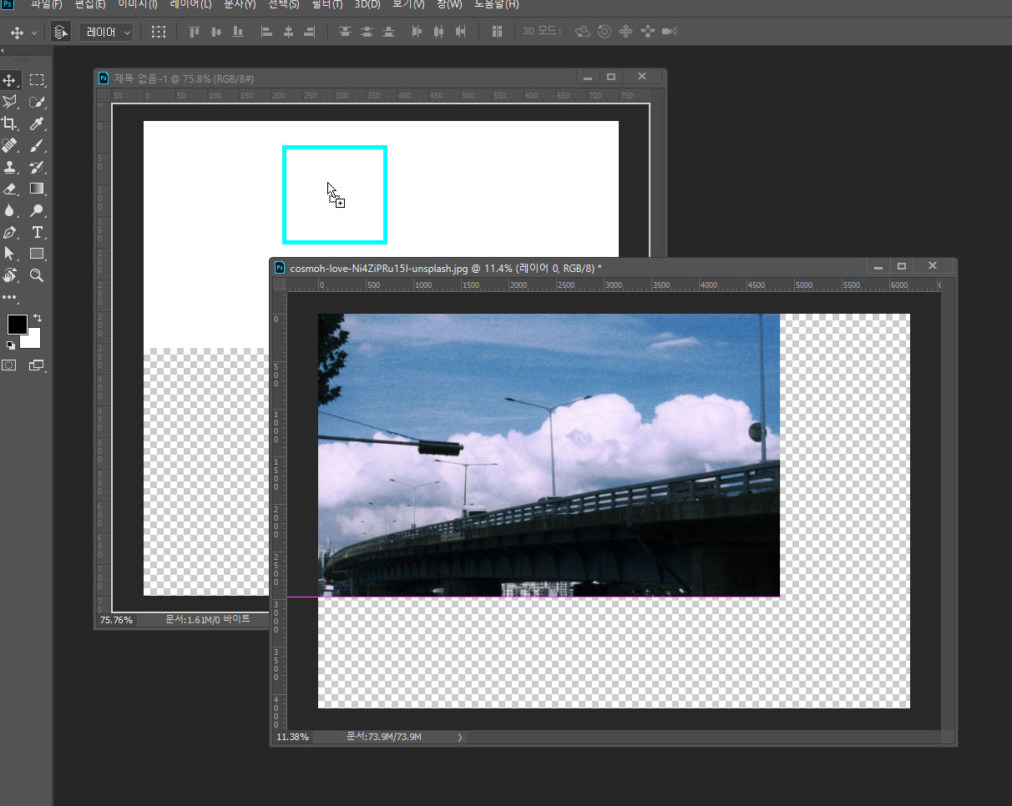
Task: Distribute bottom edges in options bar
Action: pos(388,32)
